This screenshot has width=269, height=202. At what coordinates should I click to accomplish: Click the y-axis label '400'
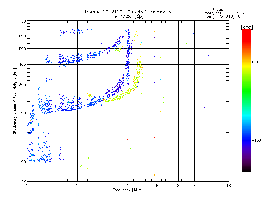click(22, 65)
